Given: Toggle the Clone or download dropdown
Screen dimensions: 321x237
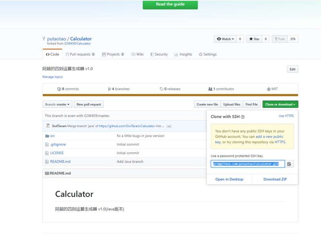Looking at the screenshot, I should click(281, 104).
